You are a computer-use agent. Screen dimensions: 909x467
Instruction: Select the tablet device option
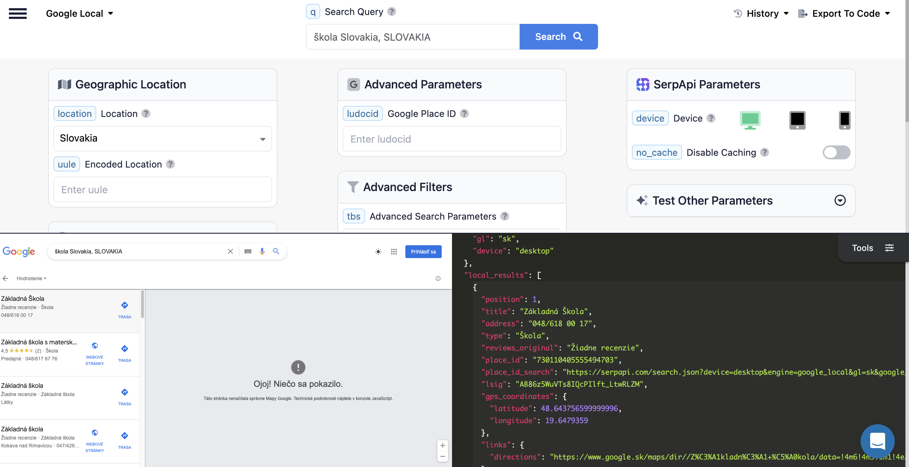(797, 120)
